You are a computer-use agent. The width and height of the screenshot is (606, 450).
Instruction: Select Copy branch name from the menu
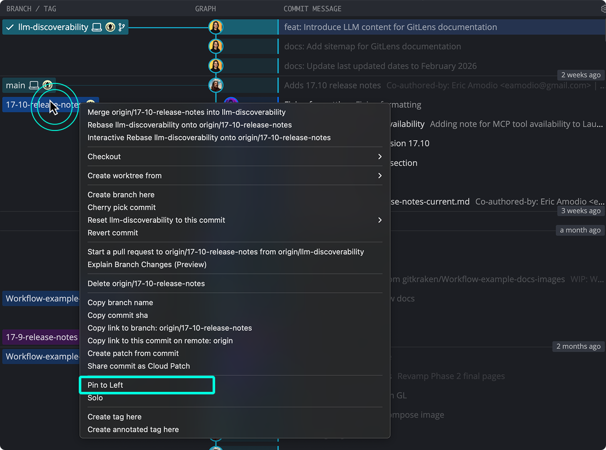pos(120,302)
